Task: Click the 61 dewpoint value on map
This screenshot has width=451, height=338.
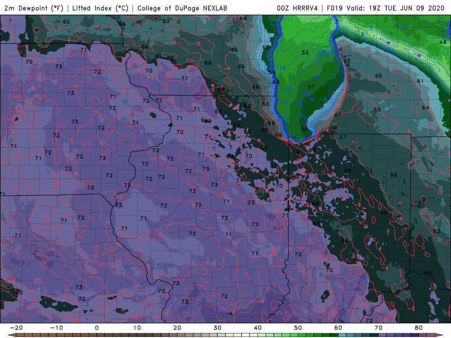Action: click(420, 81)
